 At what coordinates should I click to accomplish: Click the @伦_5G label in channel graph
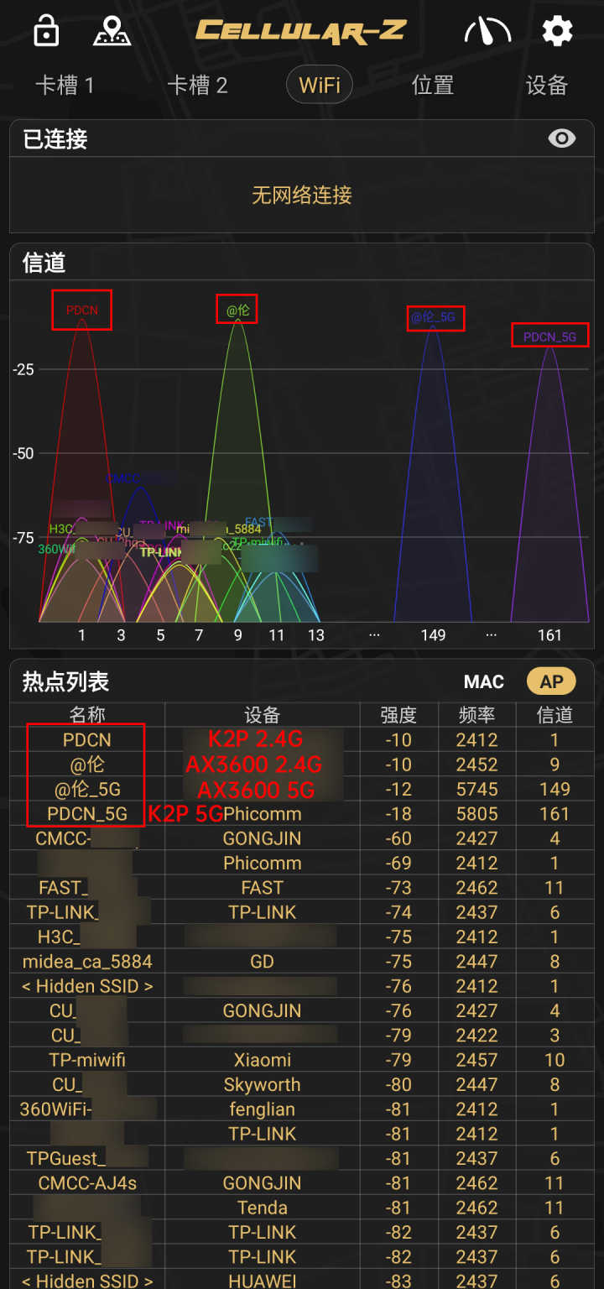click(x=435, y=317)
